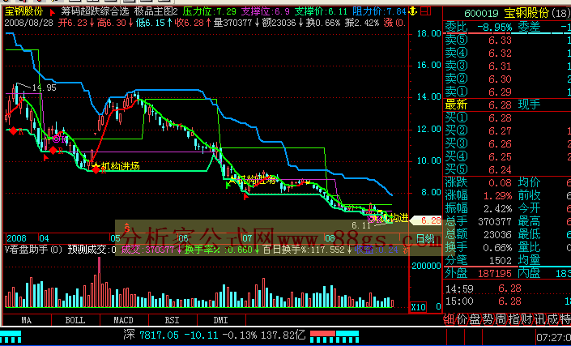Click the 外盘 187195 value

(x=494, y=274)
